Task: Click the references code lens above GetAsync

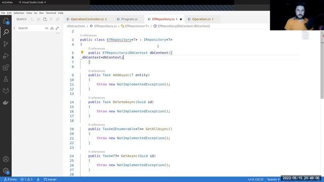Action: [x=97, y=152]
